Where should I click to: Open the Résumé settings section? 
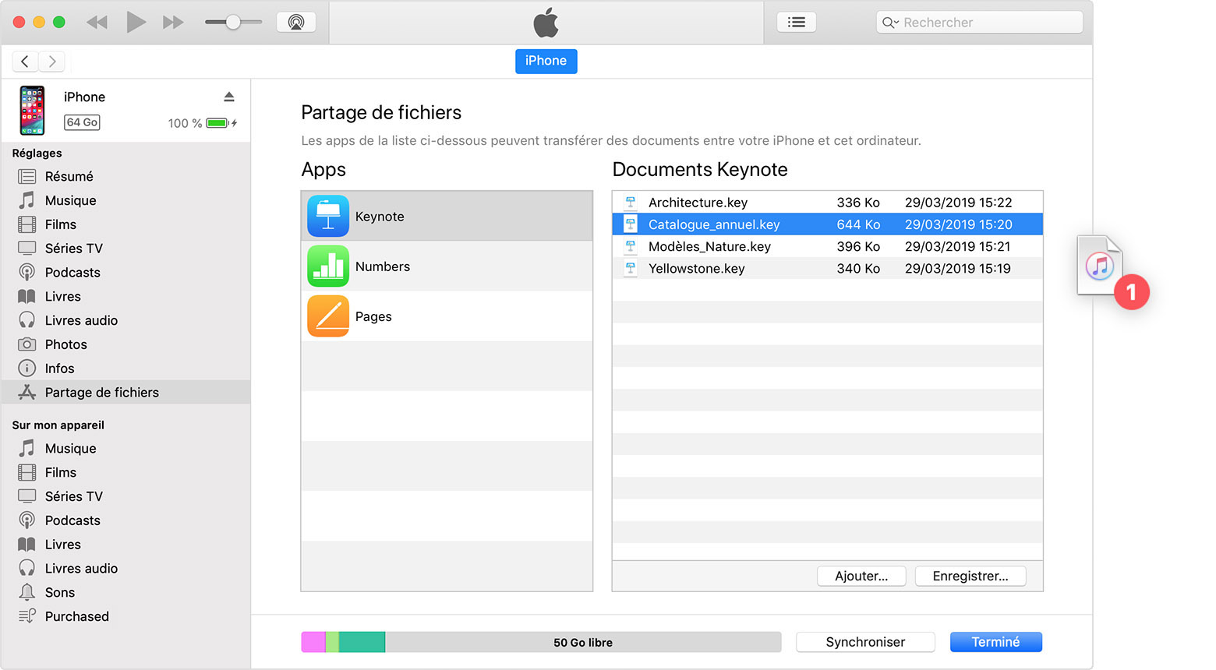[69, 176]
